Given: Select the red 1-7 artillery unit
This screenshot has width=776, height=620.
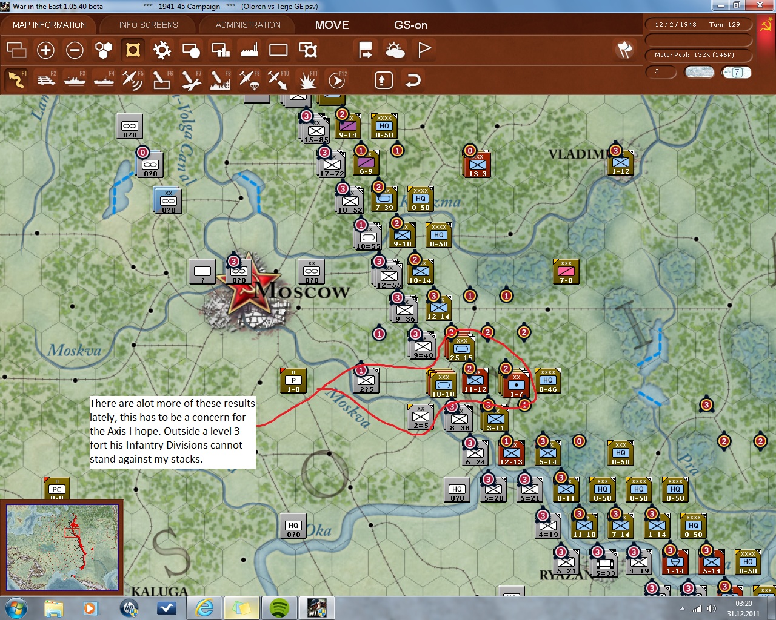Looking at the screenshot, I should point(516,384).
